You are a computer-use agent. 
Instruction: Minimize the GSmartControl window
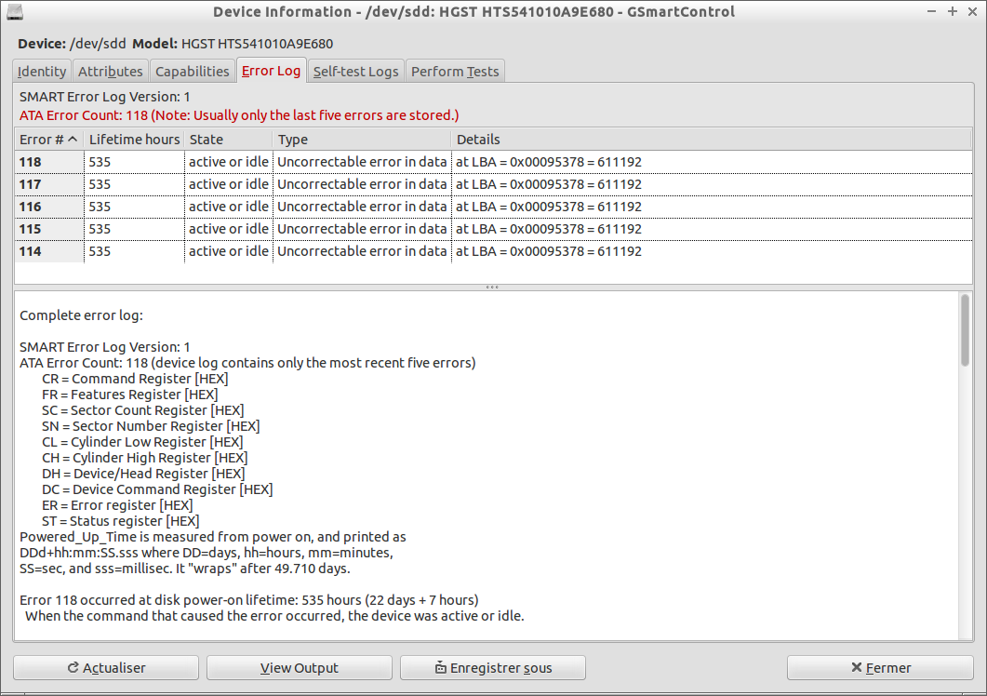click(931, 11)
